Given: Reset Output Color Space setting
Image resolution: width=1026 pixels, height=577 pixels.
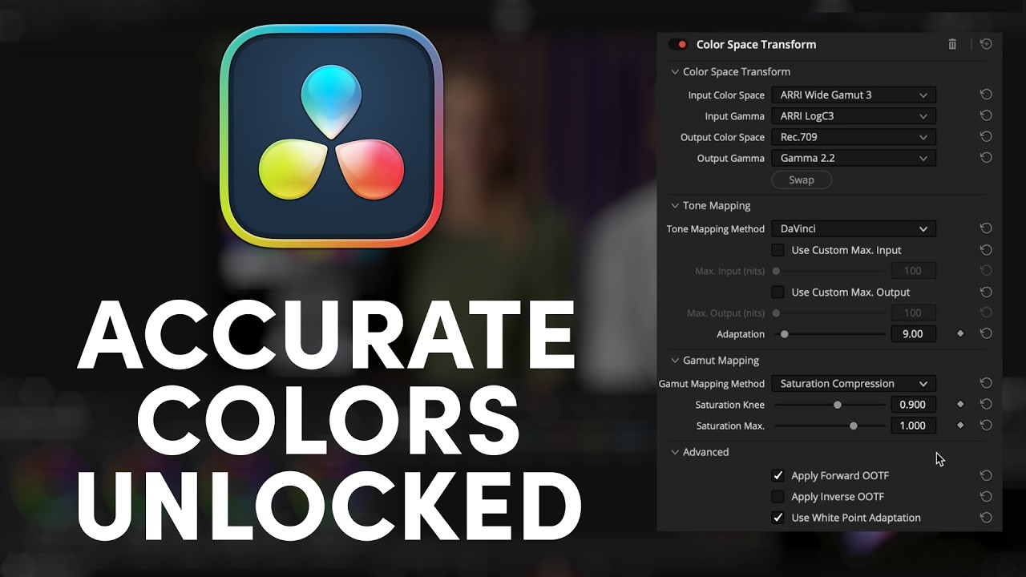Looking at the screenshot, I should click(986, 137).
